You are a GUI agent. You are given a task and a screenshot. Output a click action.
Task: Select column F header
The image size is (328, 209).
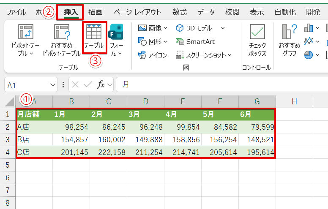pyautogui.click(x=220, y=102)
